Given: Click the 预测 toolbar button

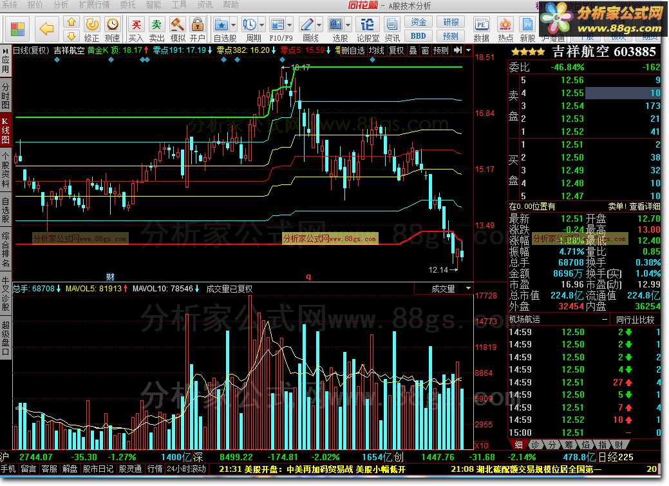Looking at the screenshot, I should point(451,36).
